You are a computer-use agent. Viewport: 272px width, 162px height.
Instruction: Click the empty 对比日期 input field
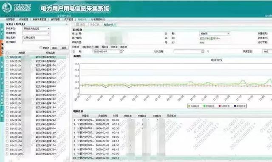click(x=189, y=51)
